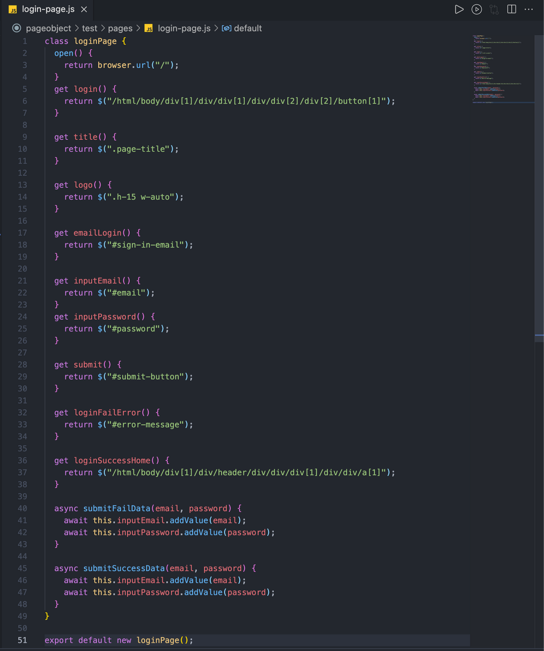Click addValue(email) on line 41
Screen dimensions: 544x651
pos(205,521)
